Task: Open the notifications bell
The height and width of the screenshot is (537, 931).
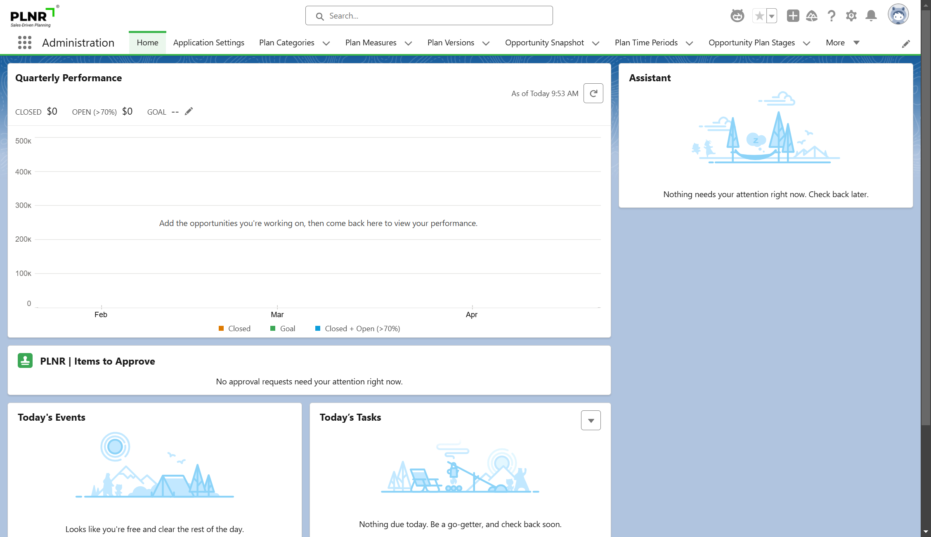Action: click(x=871, y=16)
